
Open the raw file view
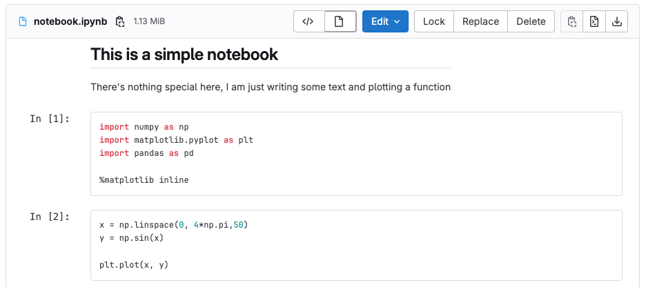(x=594, y=21)
